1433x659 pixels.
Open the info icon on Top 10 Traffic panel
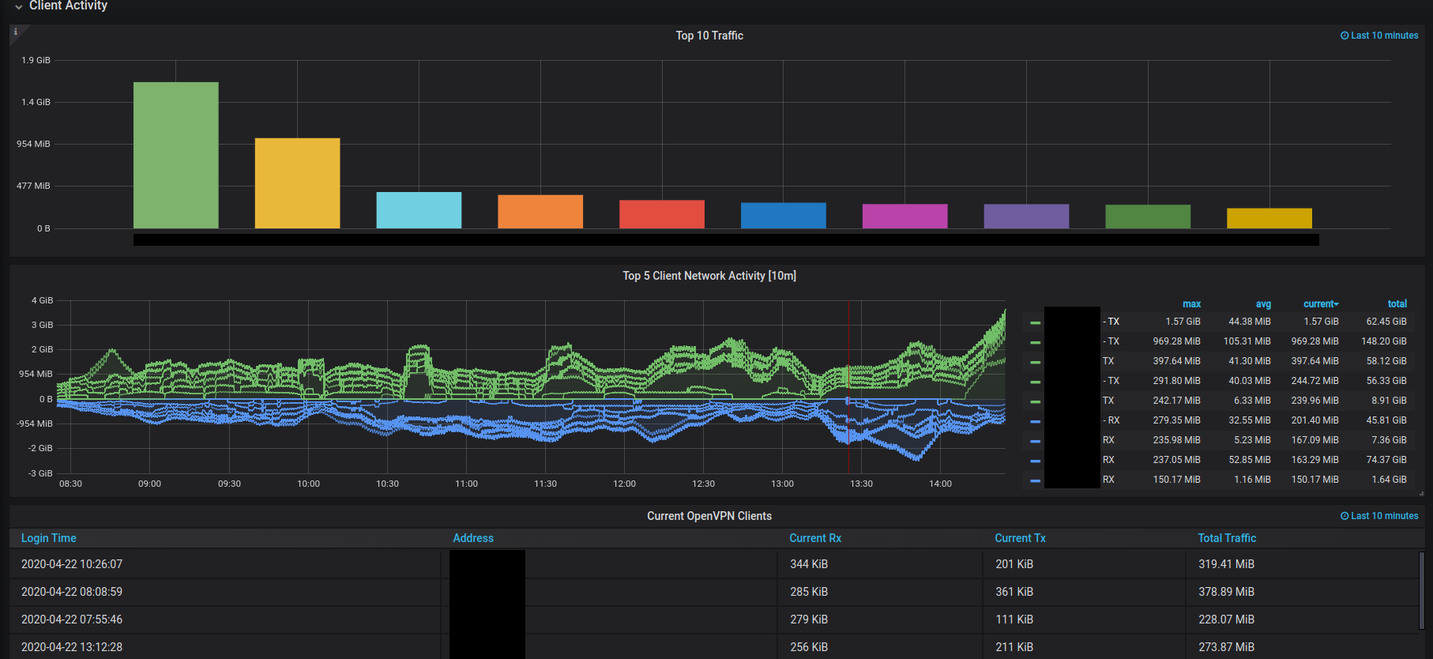pos(16,32)
